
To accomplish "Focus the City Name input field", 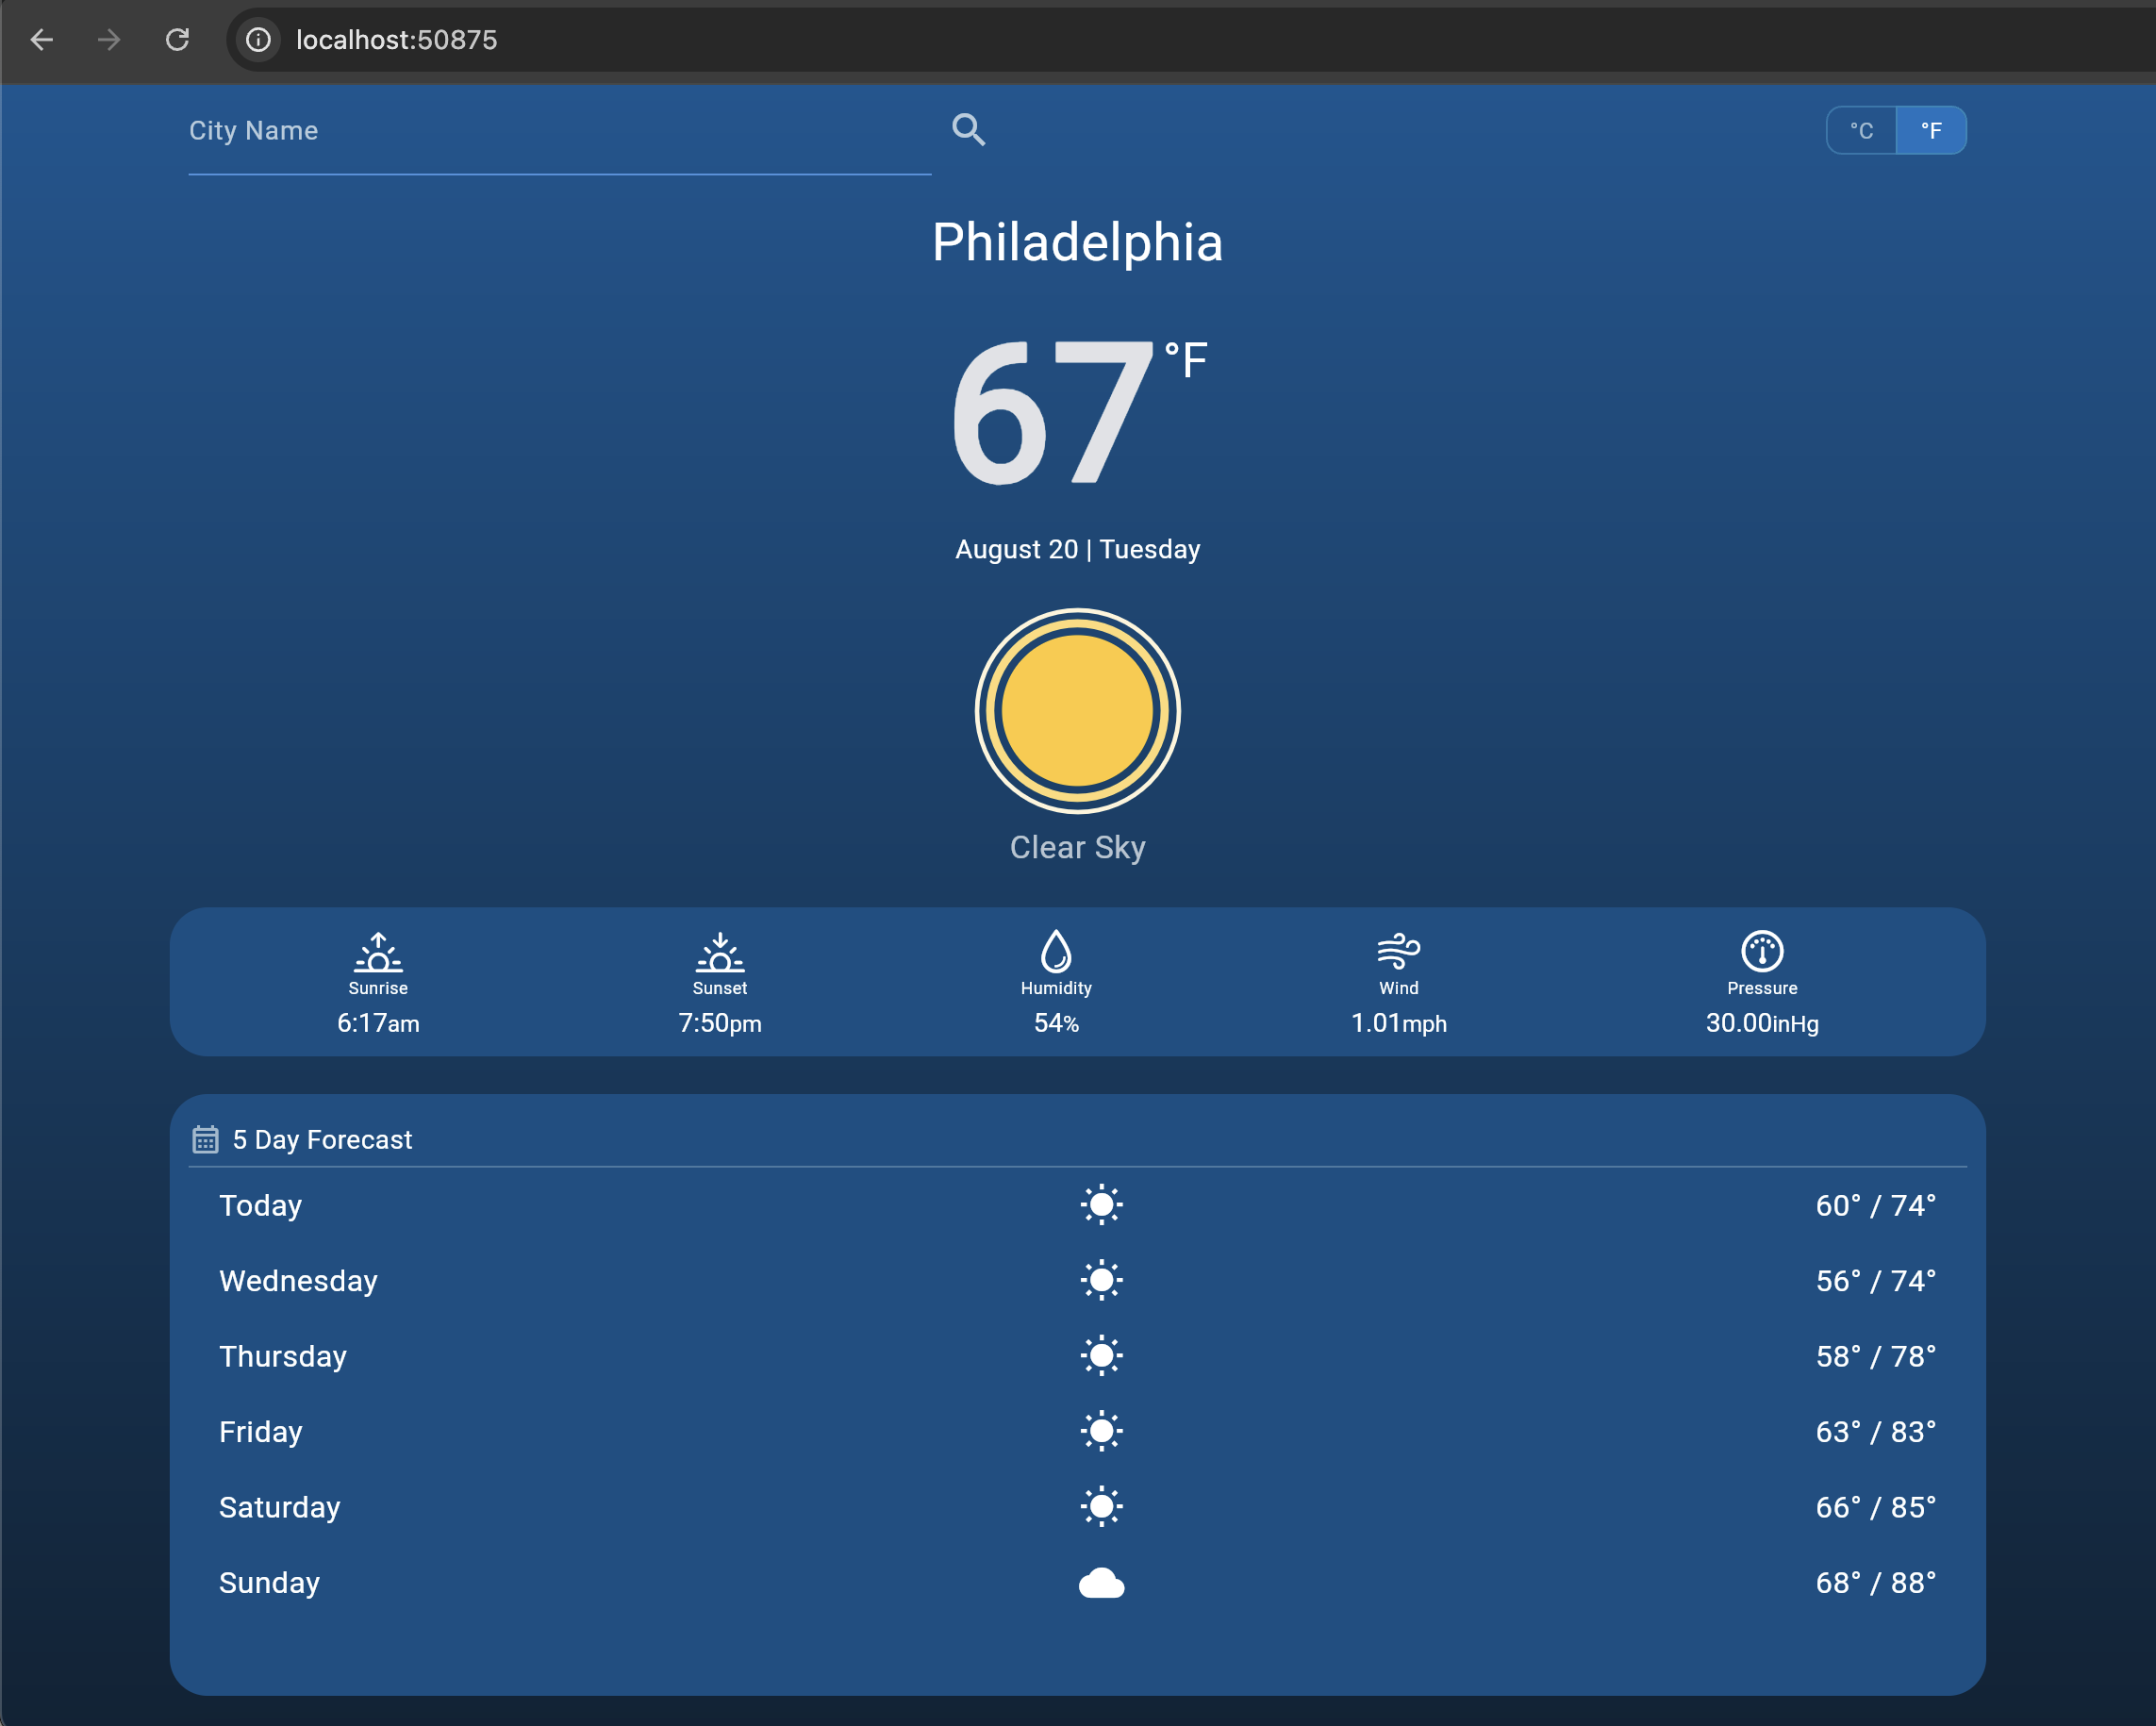I will point(558,131).
